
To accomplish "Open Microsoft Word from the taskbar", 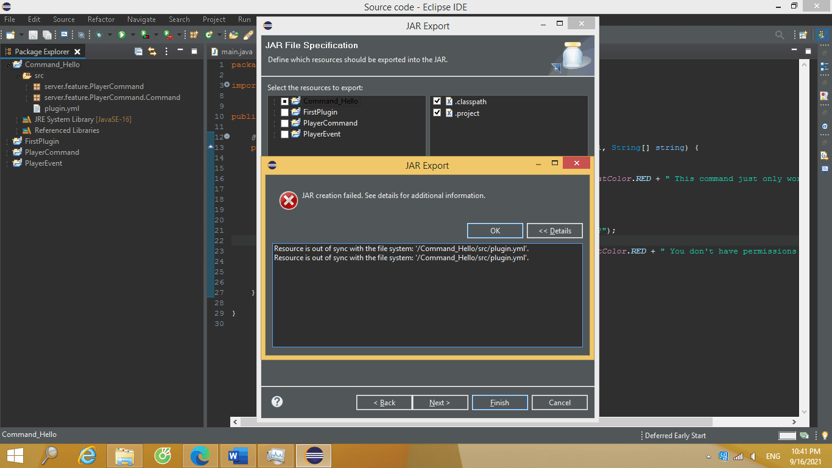I will point(238,456).
